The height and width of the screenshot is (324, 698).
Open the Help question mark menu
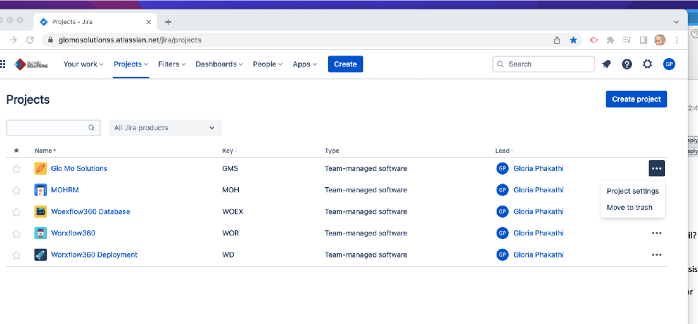point(627,64)
